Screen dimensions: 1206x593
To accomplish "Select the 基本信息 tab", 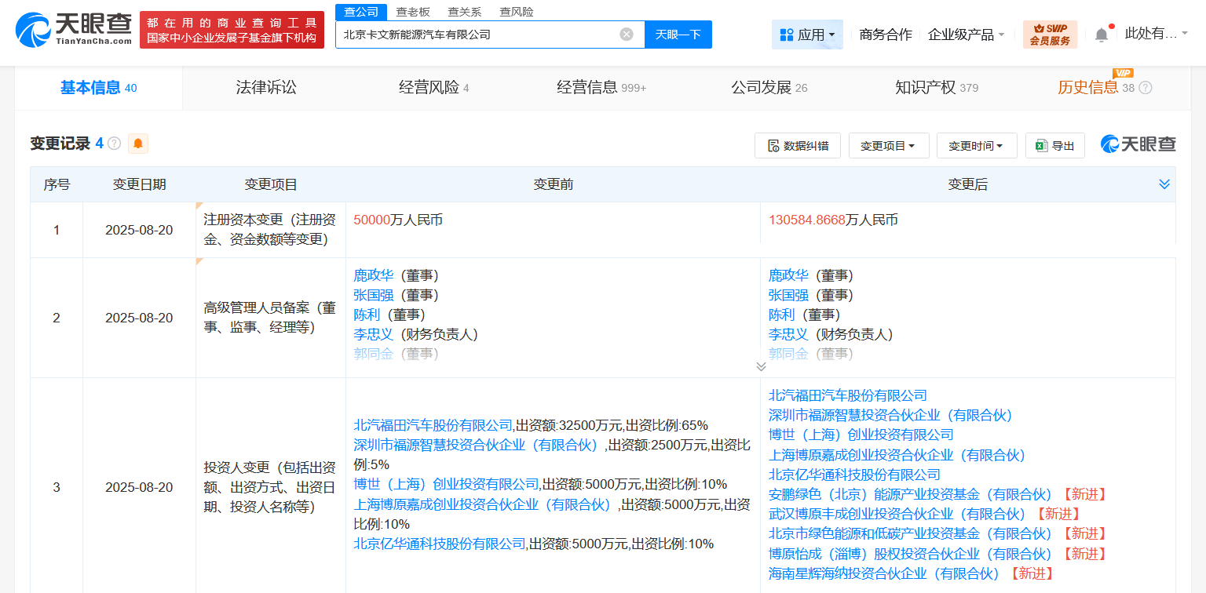I will 99,88.
